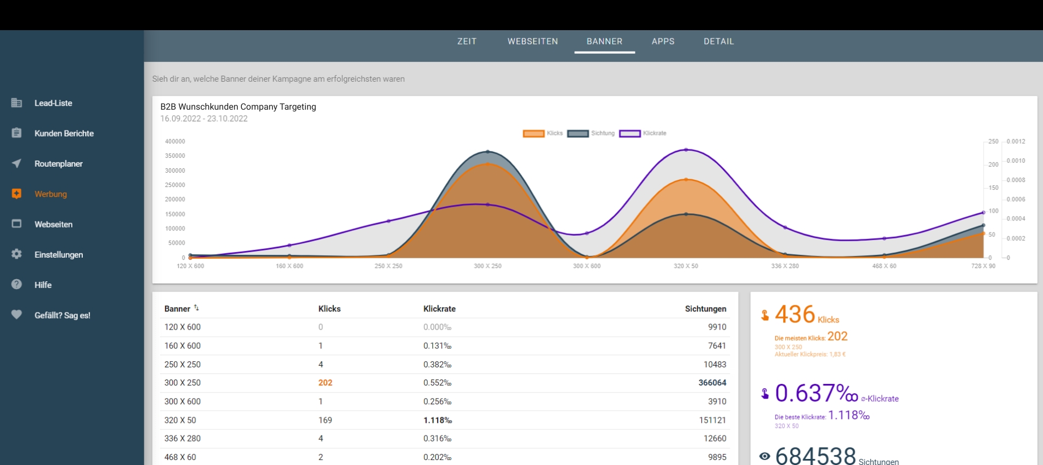This screenshot has height=465, width=1043.
Task: Open the APPS tab
Action: coord(663,41)
